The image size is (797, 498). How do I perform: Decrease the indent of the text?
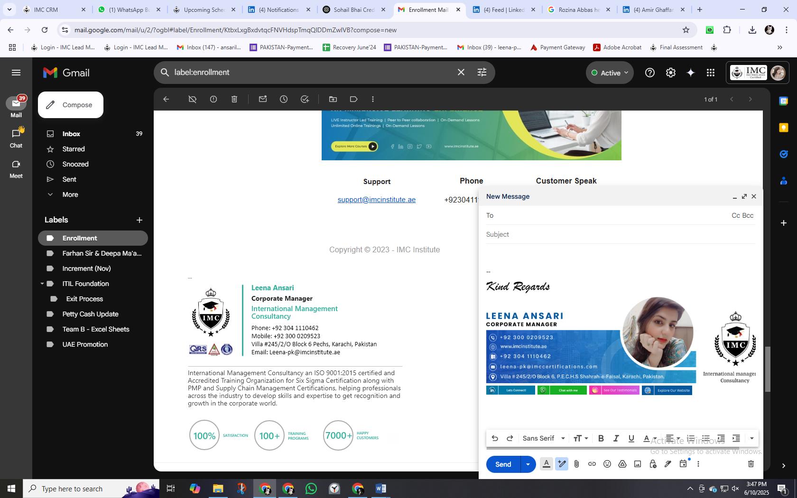pos(721,438)
